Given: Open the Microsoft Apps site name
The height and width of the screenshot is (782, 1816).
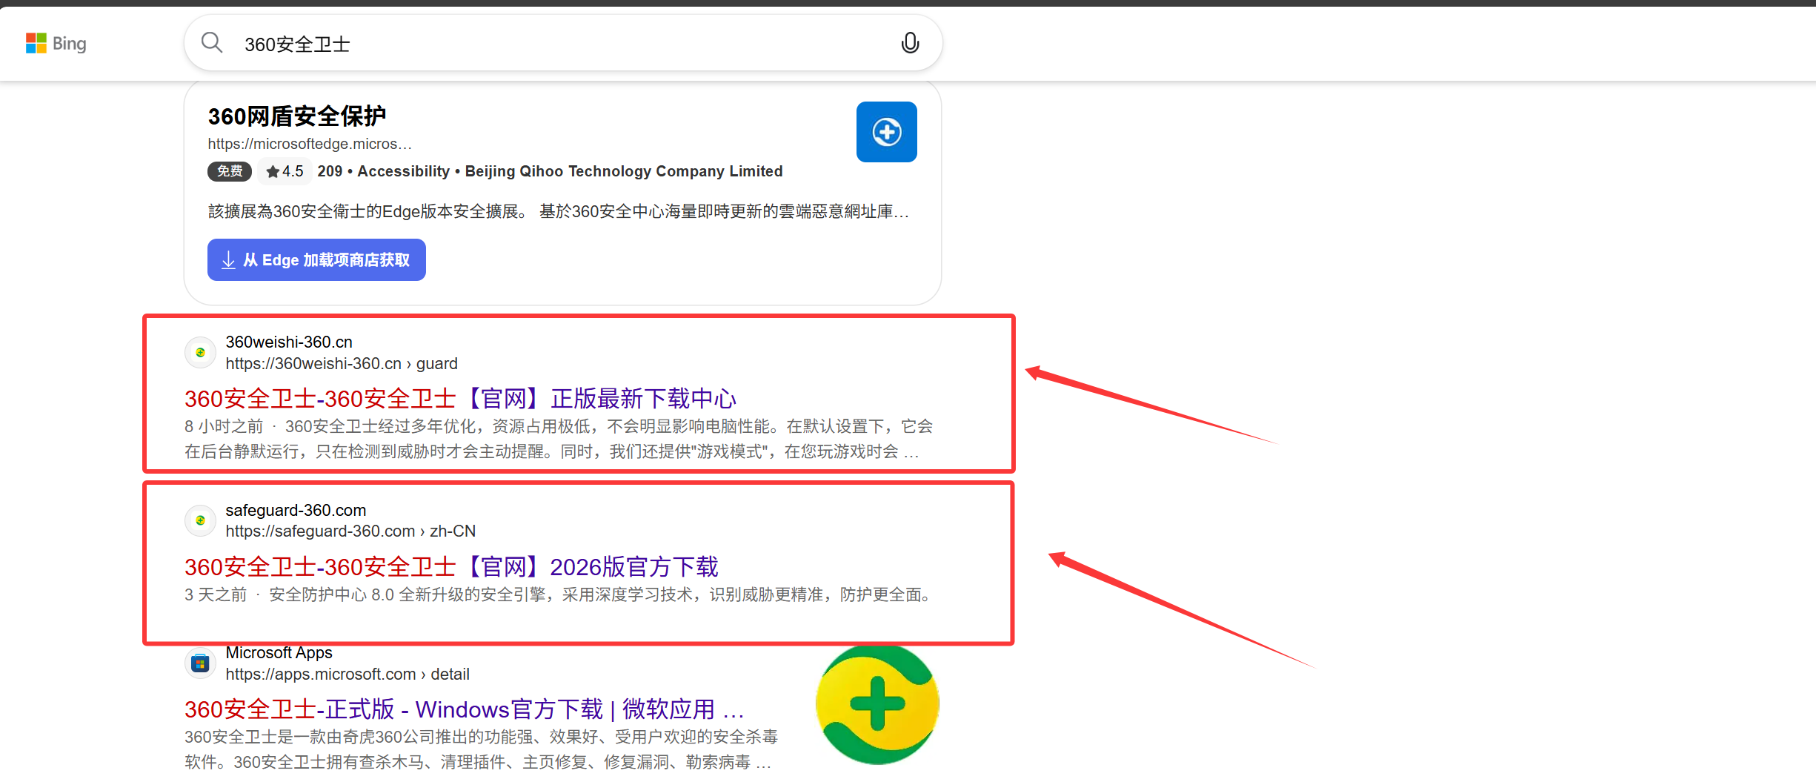Looking at the screenshot, I should (279, 653).
